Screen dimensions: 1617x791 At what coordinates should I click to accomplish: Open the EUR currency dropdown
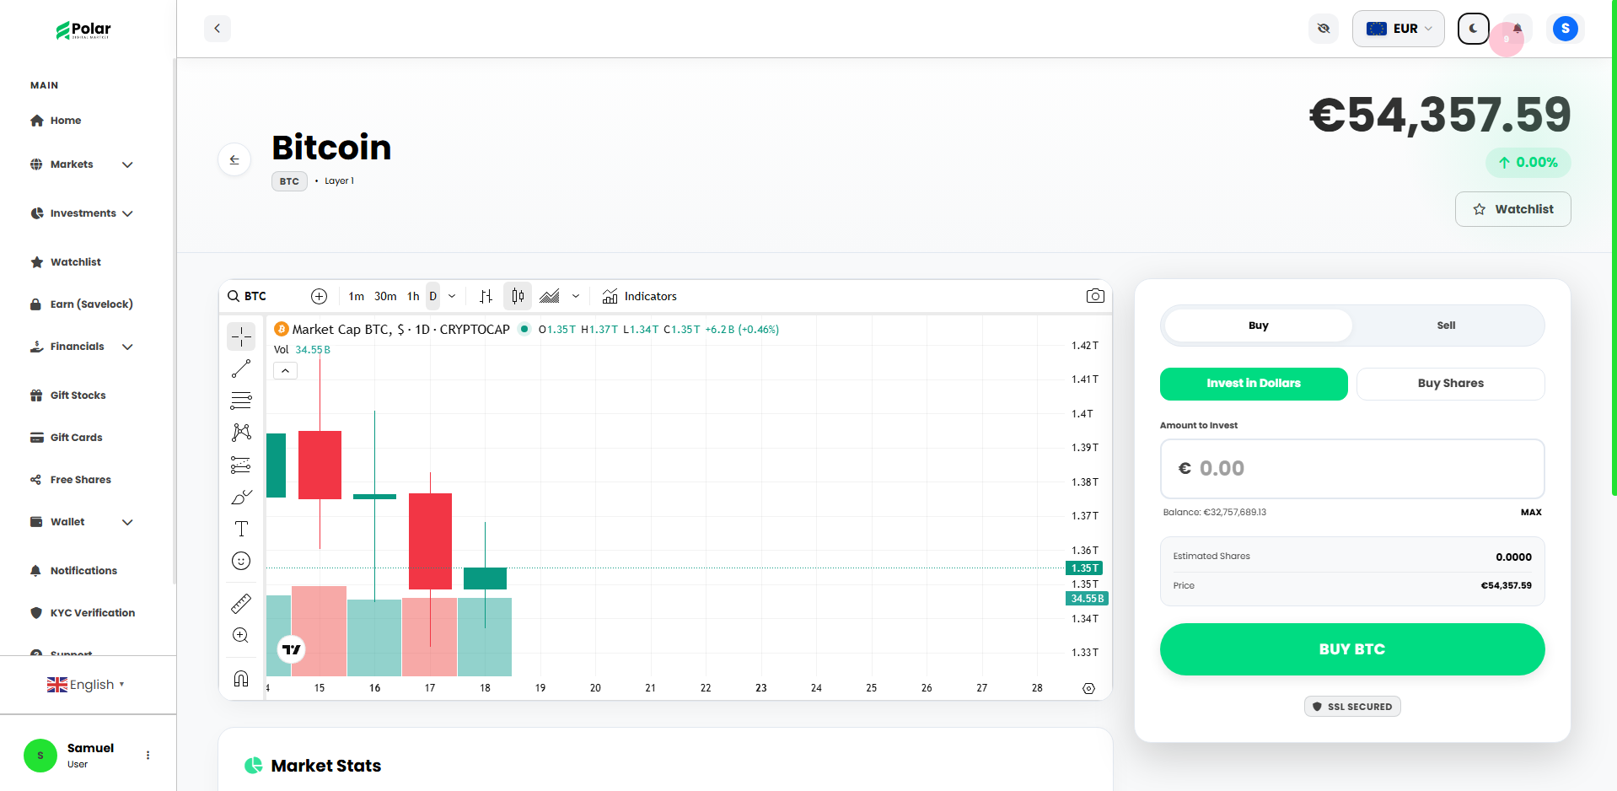coord(1399,29)
